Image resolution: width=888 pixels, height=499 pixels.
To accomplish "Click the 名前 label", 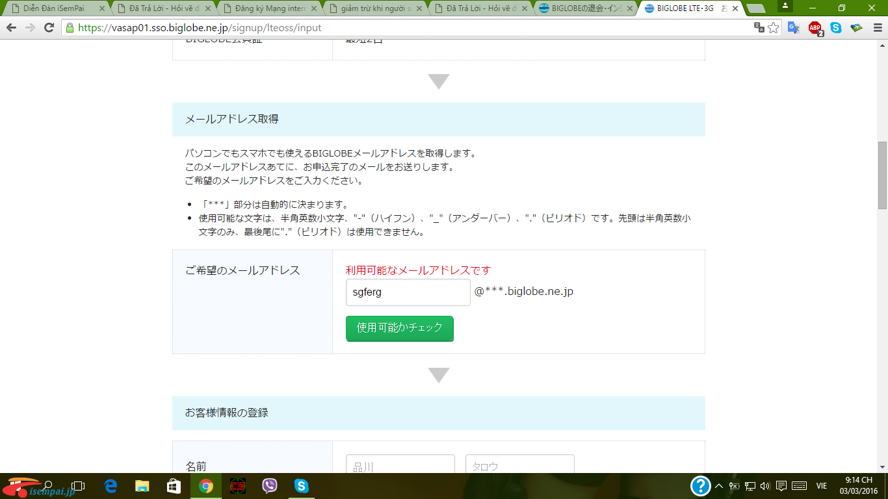I will tap(196, 466).
